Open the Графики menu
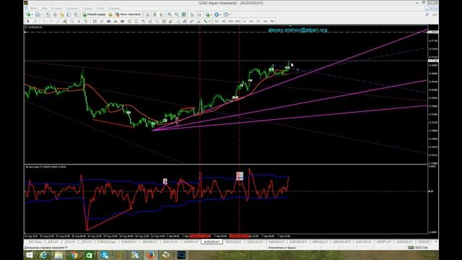 tap(72, 8)
